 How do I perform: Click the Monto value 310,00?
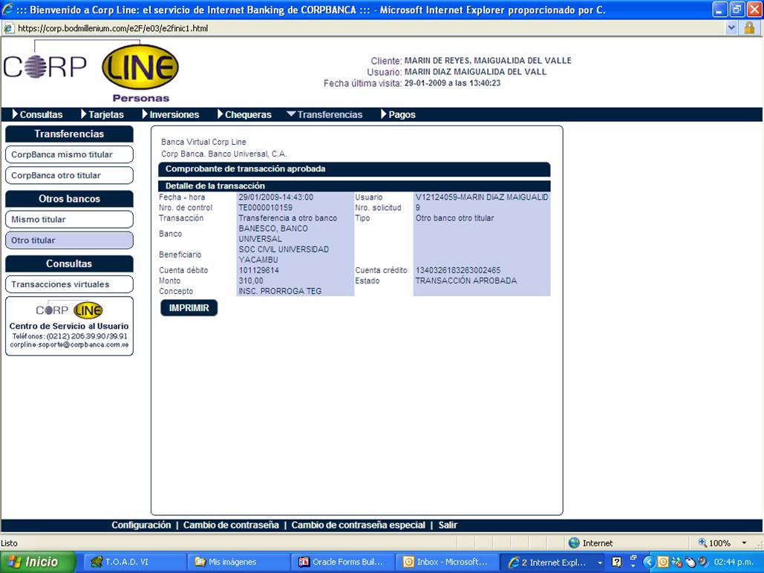pyautogui.click(x=251, y=281)
